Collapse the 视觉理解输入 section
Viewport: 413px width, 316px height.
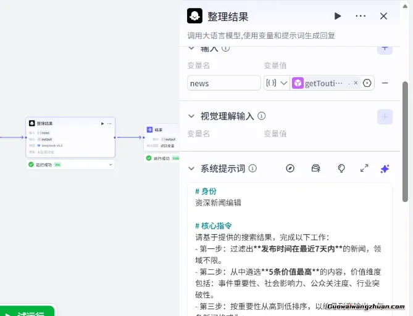pos(191,116)
